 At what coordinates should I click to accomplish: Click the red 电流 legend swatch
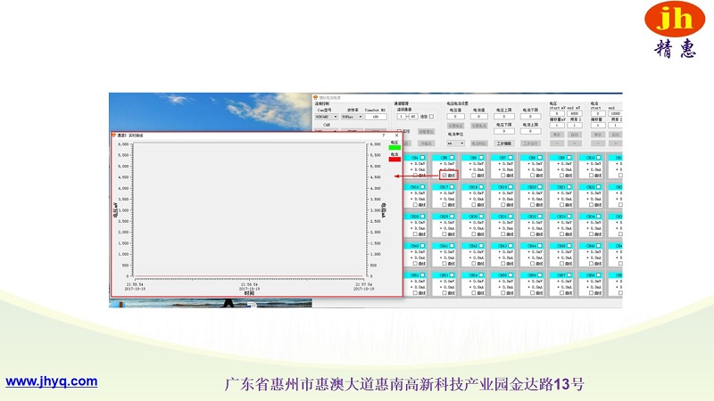tap(394, 159)
